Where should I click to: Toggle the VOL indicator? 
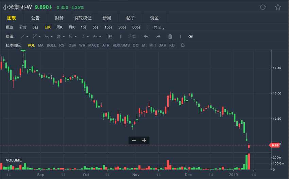31,45
